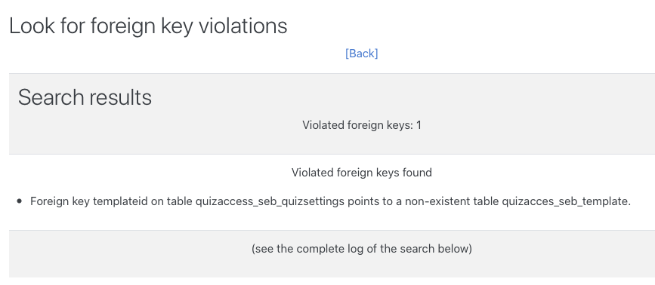Click the [Back] link

point(361,54)
